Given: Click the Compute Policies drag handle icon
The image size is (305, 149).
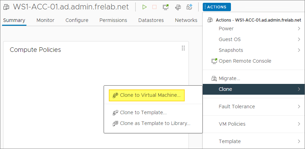Looking at the screenshot, I should 183,48.
